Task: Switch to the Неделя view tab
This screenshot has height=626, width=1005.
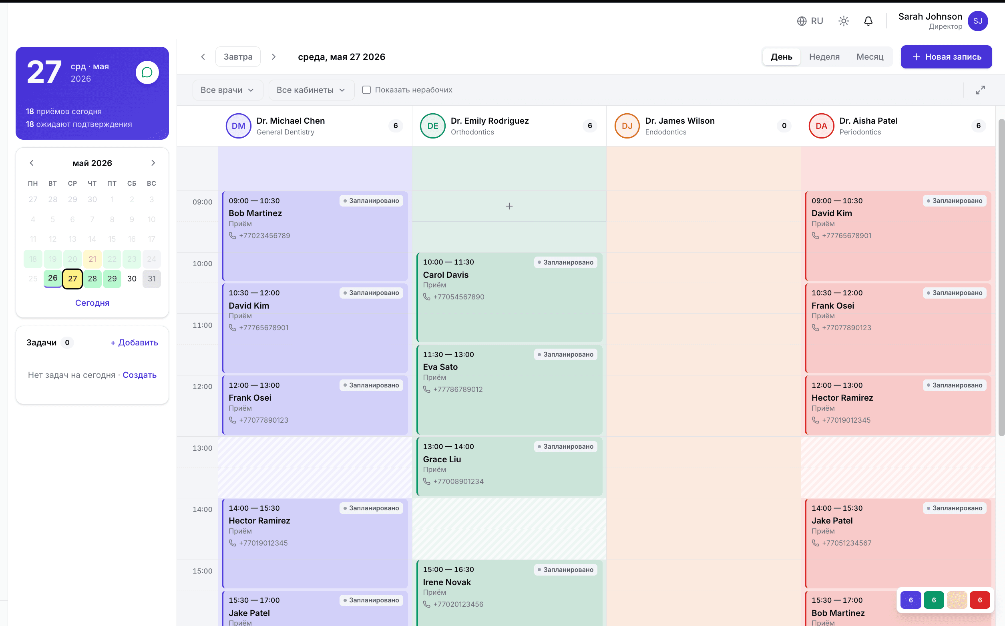Action: [824, 57]
